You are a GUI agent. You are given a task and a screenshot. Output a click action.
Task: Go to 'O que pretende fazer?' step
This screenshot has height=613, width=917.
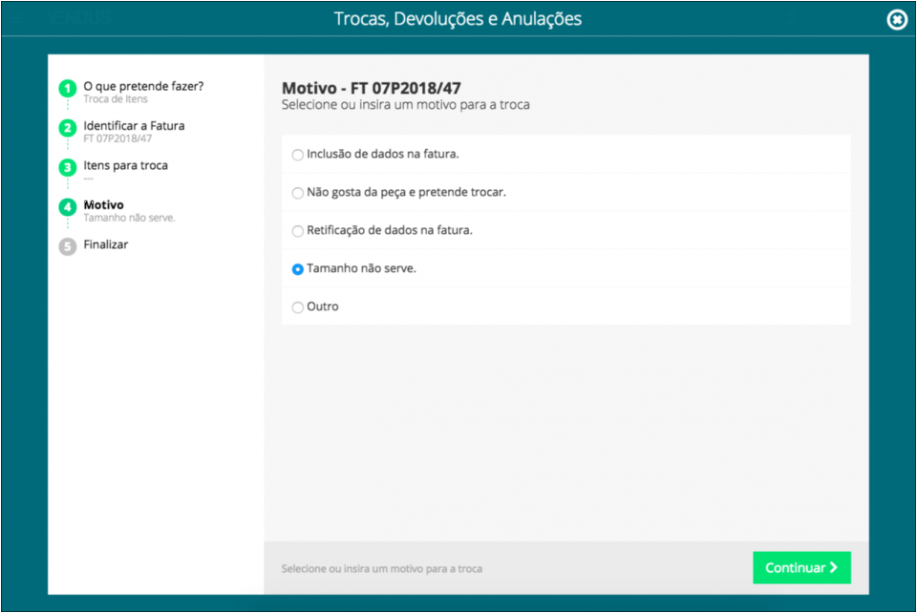[143, 86]
